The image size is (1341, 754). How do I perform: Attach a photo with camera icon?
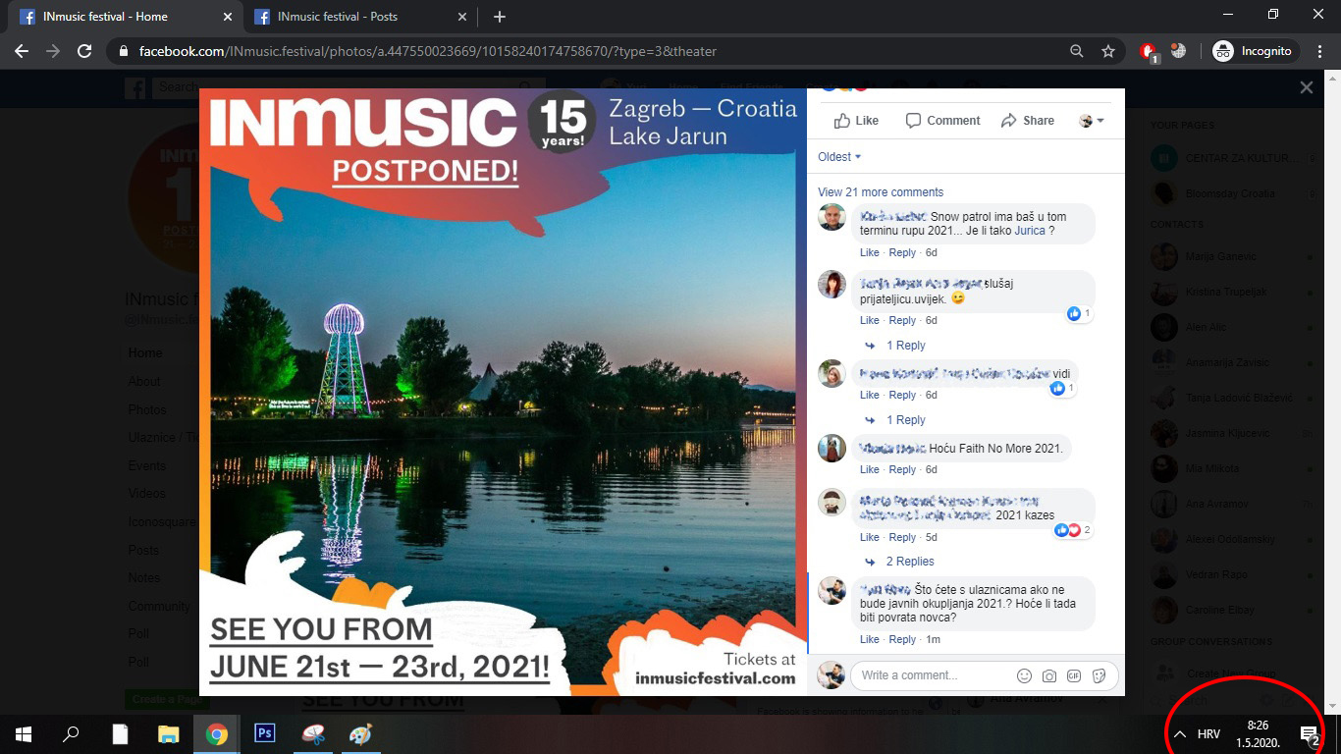[1049, 675]
